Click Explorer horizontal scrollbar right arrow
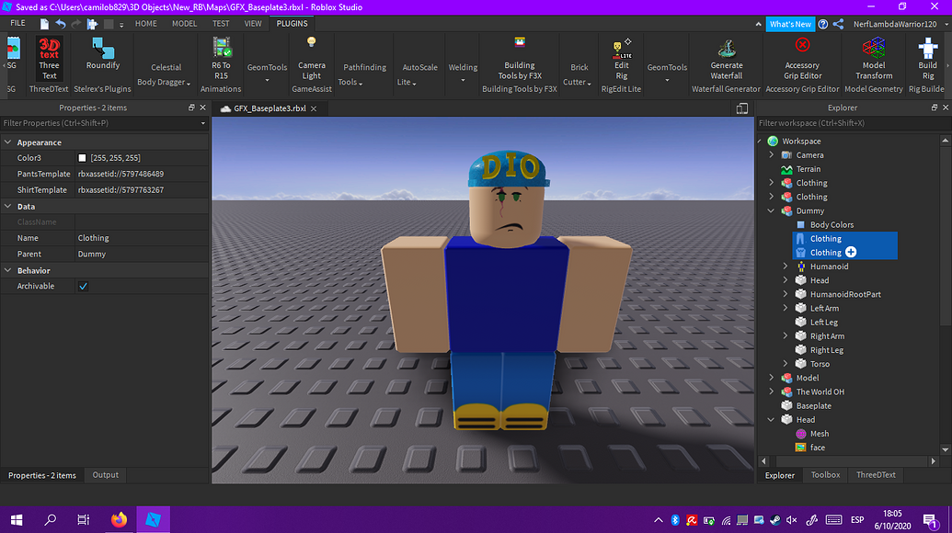This screenshot has height=533, width=952. coord(934,461)
